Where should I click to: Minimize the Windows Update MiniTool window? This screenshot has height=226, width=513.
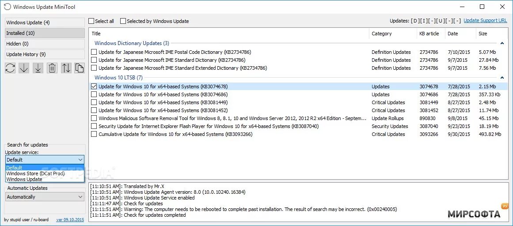pos(462,7)
